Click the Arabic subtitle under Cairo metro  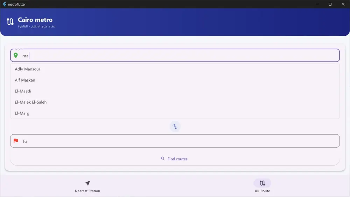tap(37, 26)
